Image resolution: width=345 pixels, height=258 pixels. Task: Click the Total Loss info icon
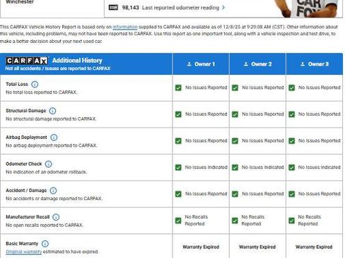tap(35, 85)
